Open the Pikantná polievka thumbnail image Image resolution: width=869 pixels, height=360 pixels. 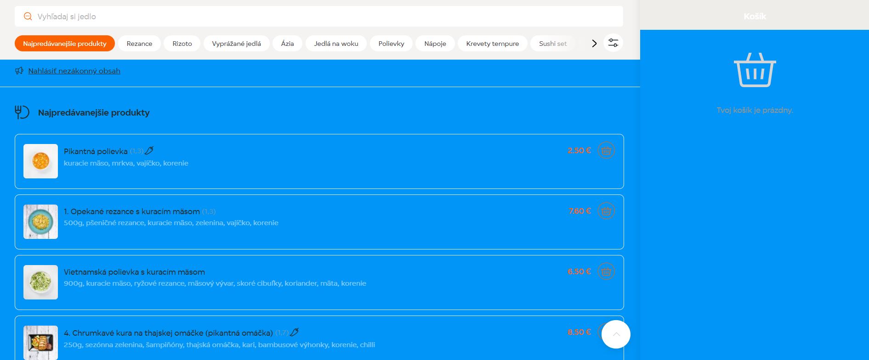pyautogui.click(x=41, y=161)
